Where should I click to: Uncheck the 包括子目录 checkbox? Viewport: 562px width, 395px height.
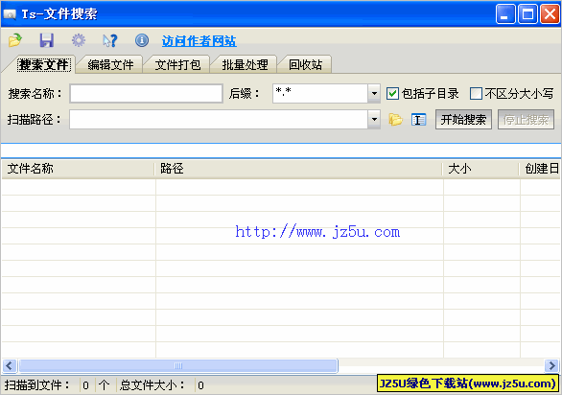(392, 94)
